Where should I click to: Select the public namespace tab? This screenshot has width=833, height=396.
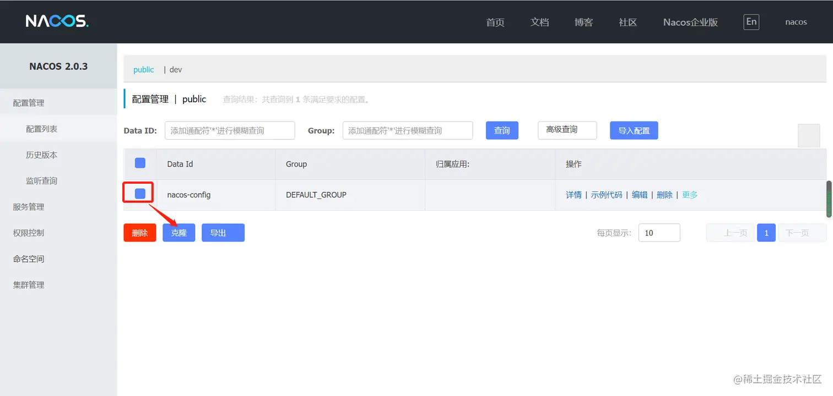click(x=144, y=69)
